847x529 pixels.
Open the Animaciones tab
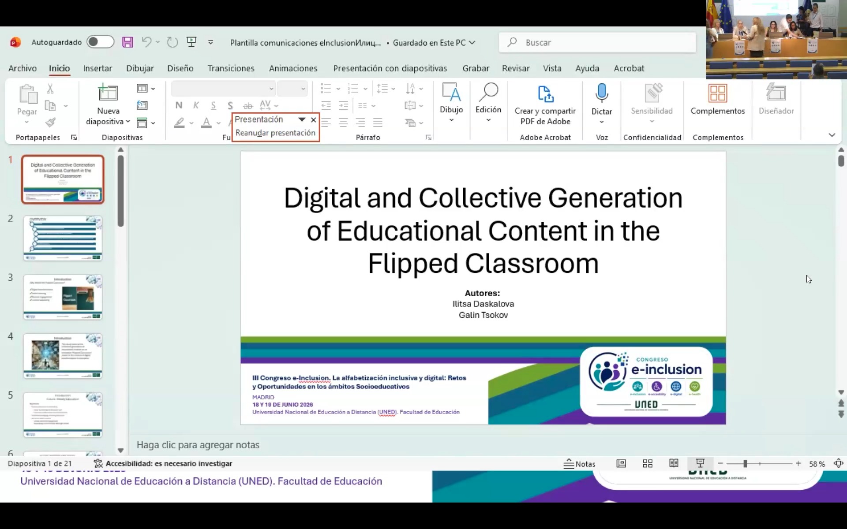(293, 68)
